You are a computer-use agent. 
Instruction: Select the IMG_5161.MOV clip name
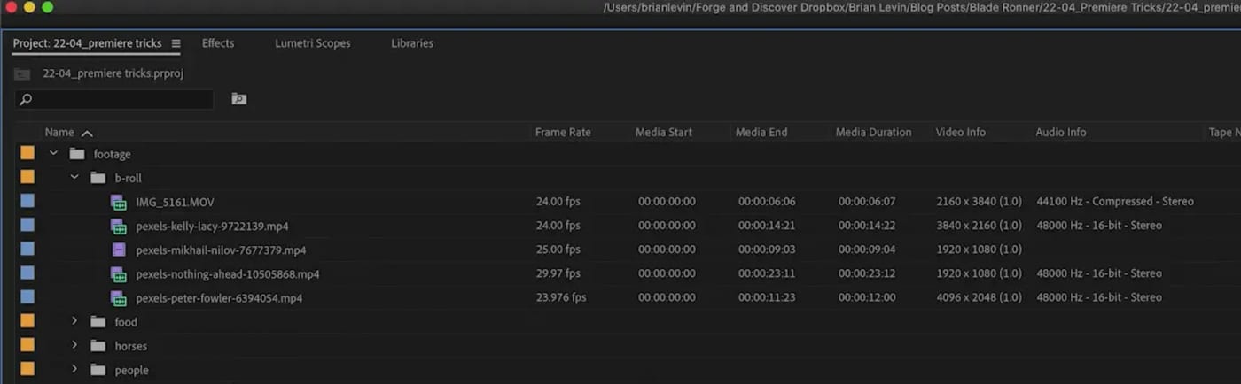click(x=175, y=202)
